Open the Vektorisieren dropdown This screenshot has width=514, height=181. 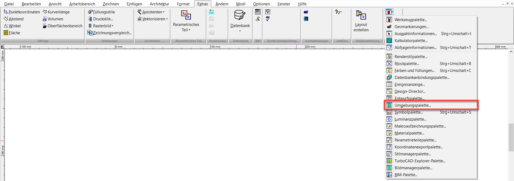tap(153, 19)
